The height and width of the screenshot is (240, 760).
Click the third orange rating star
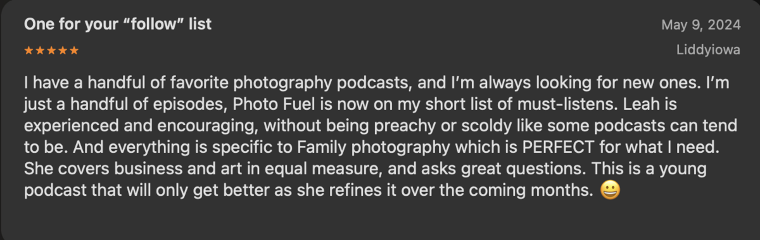coord(51,51)
